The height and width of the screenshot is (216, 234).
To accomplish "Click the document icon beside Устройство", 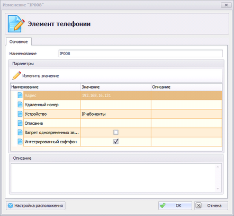I will coord(20,114).
